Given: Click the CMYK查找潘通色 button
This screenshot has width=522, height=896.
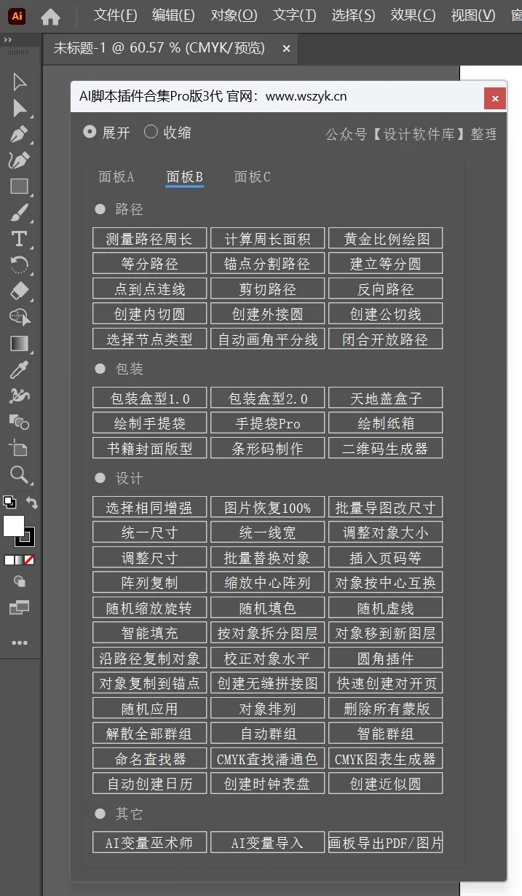Looking at the screenshot, I should click(x=267, y=759).
